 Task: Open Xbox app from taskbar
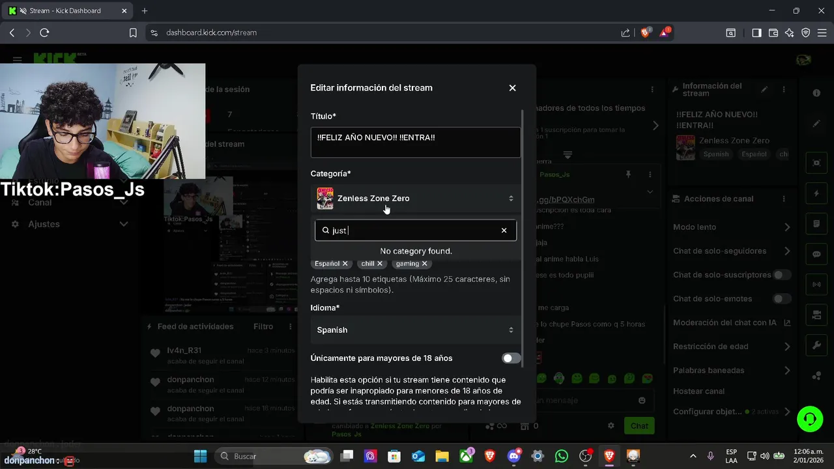click(466, 456)
